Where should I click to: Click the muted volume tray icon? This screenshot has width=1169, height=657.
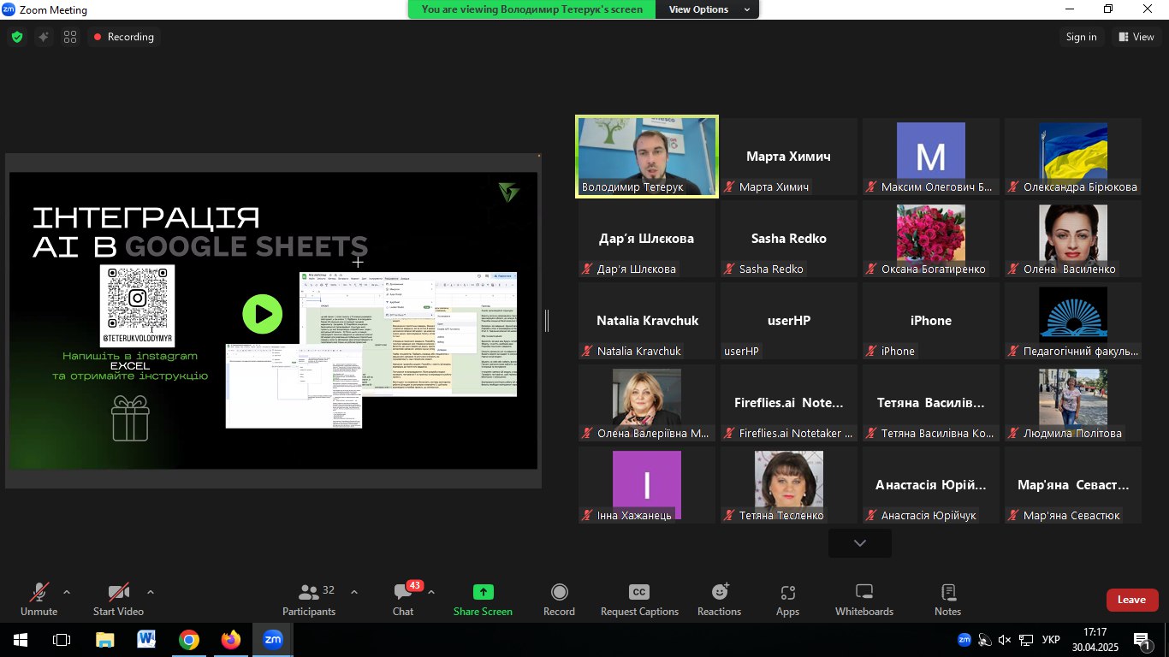(1005, 640)
